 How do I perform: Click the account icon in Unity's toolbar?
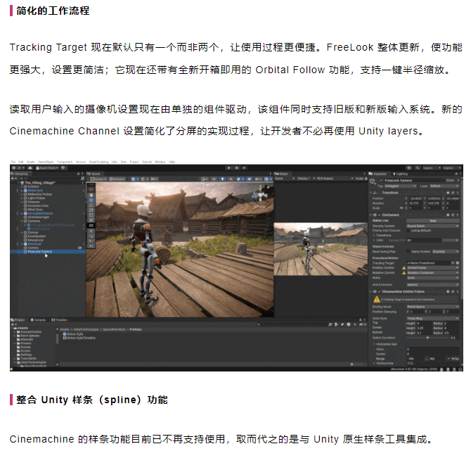coord(14,167)
